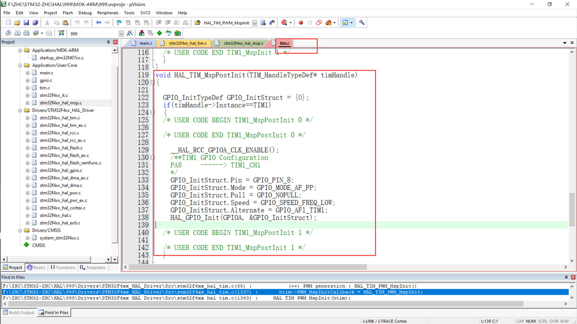Show the Build Output panel
The height and width of the screenshot is (324, 577).
19,312
